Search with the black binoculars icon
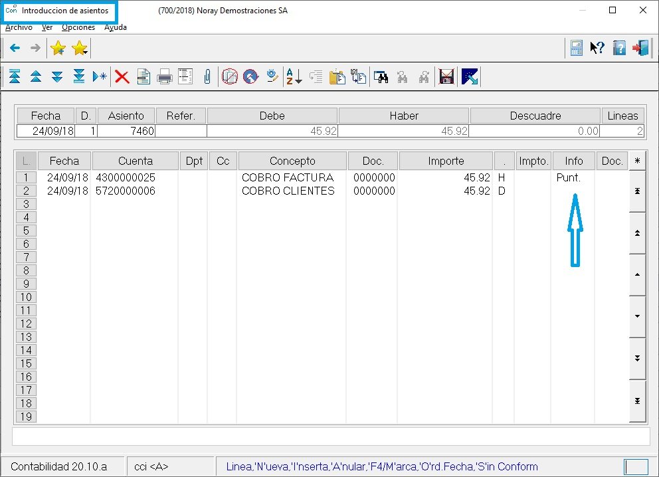Viewport: 659px width, 477px height. (x=381, y=77)
